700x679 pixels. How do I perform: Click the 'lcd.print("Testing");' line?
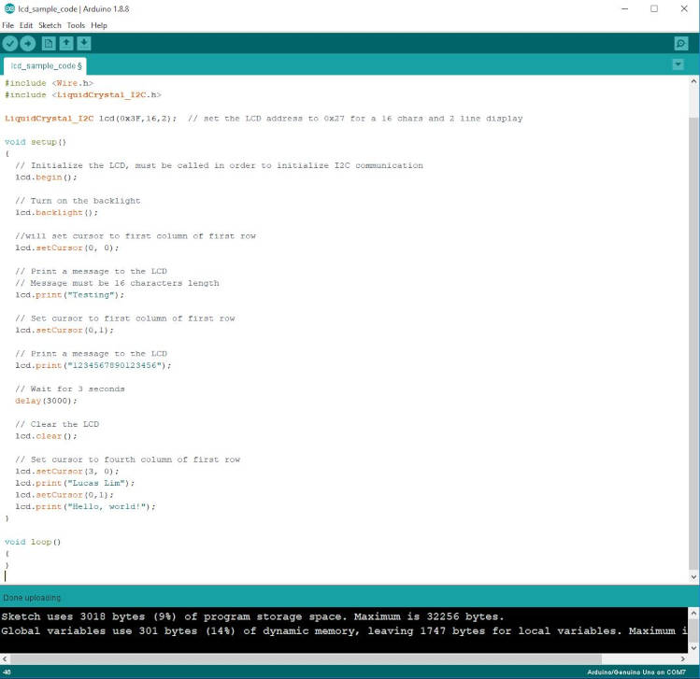click(x=70, y=295)
